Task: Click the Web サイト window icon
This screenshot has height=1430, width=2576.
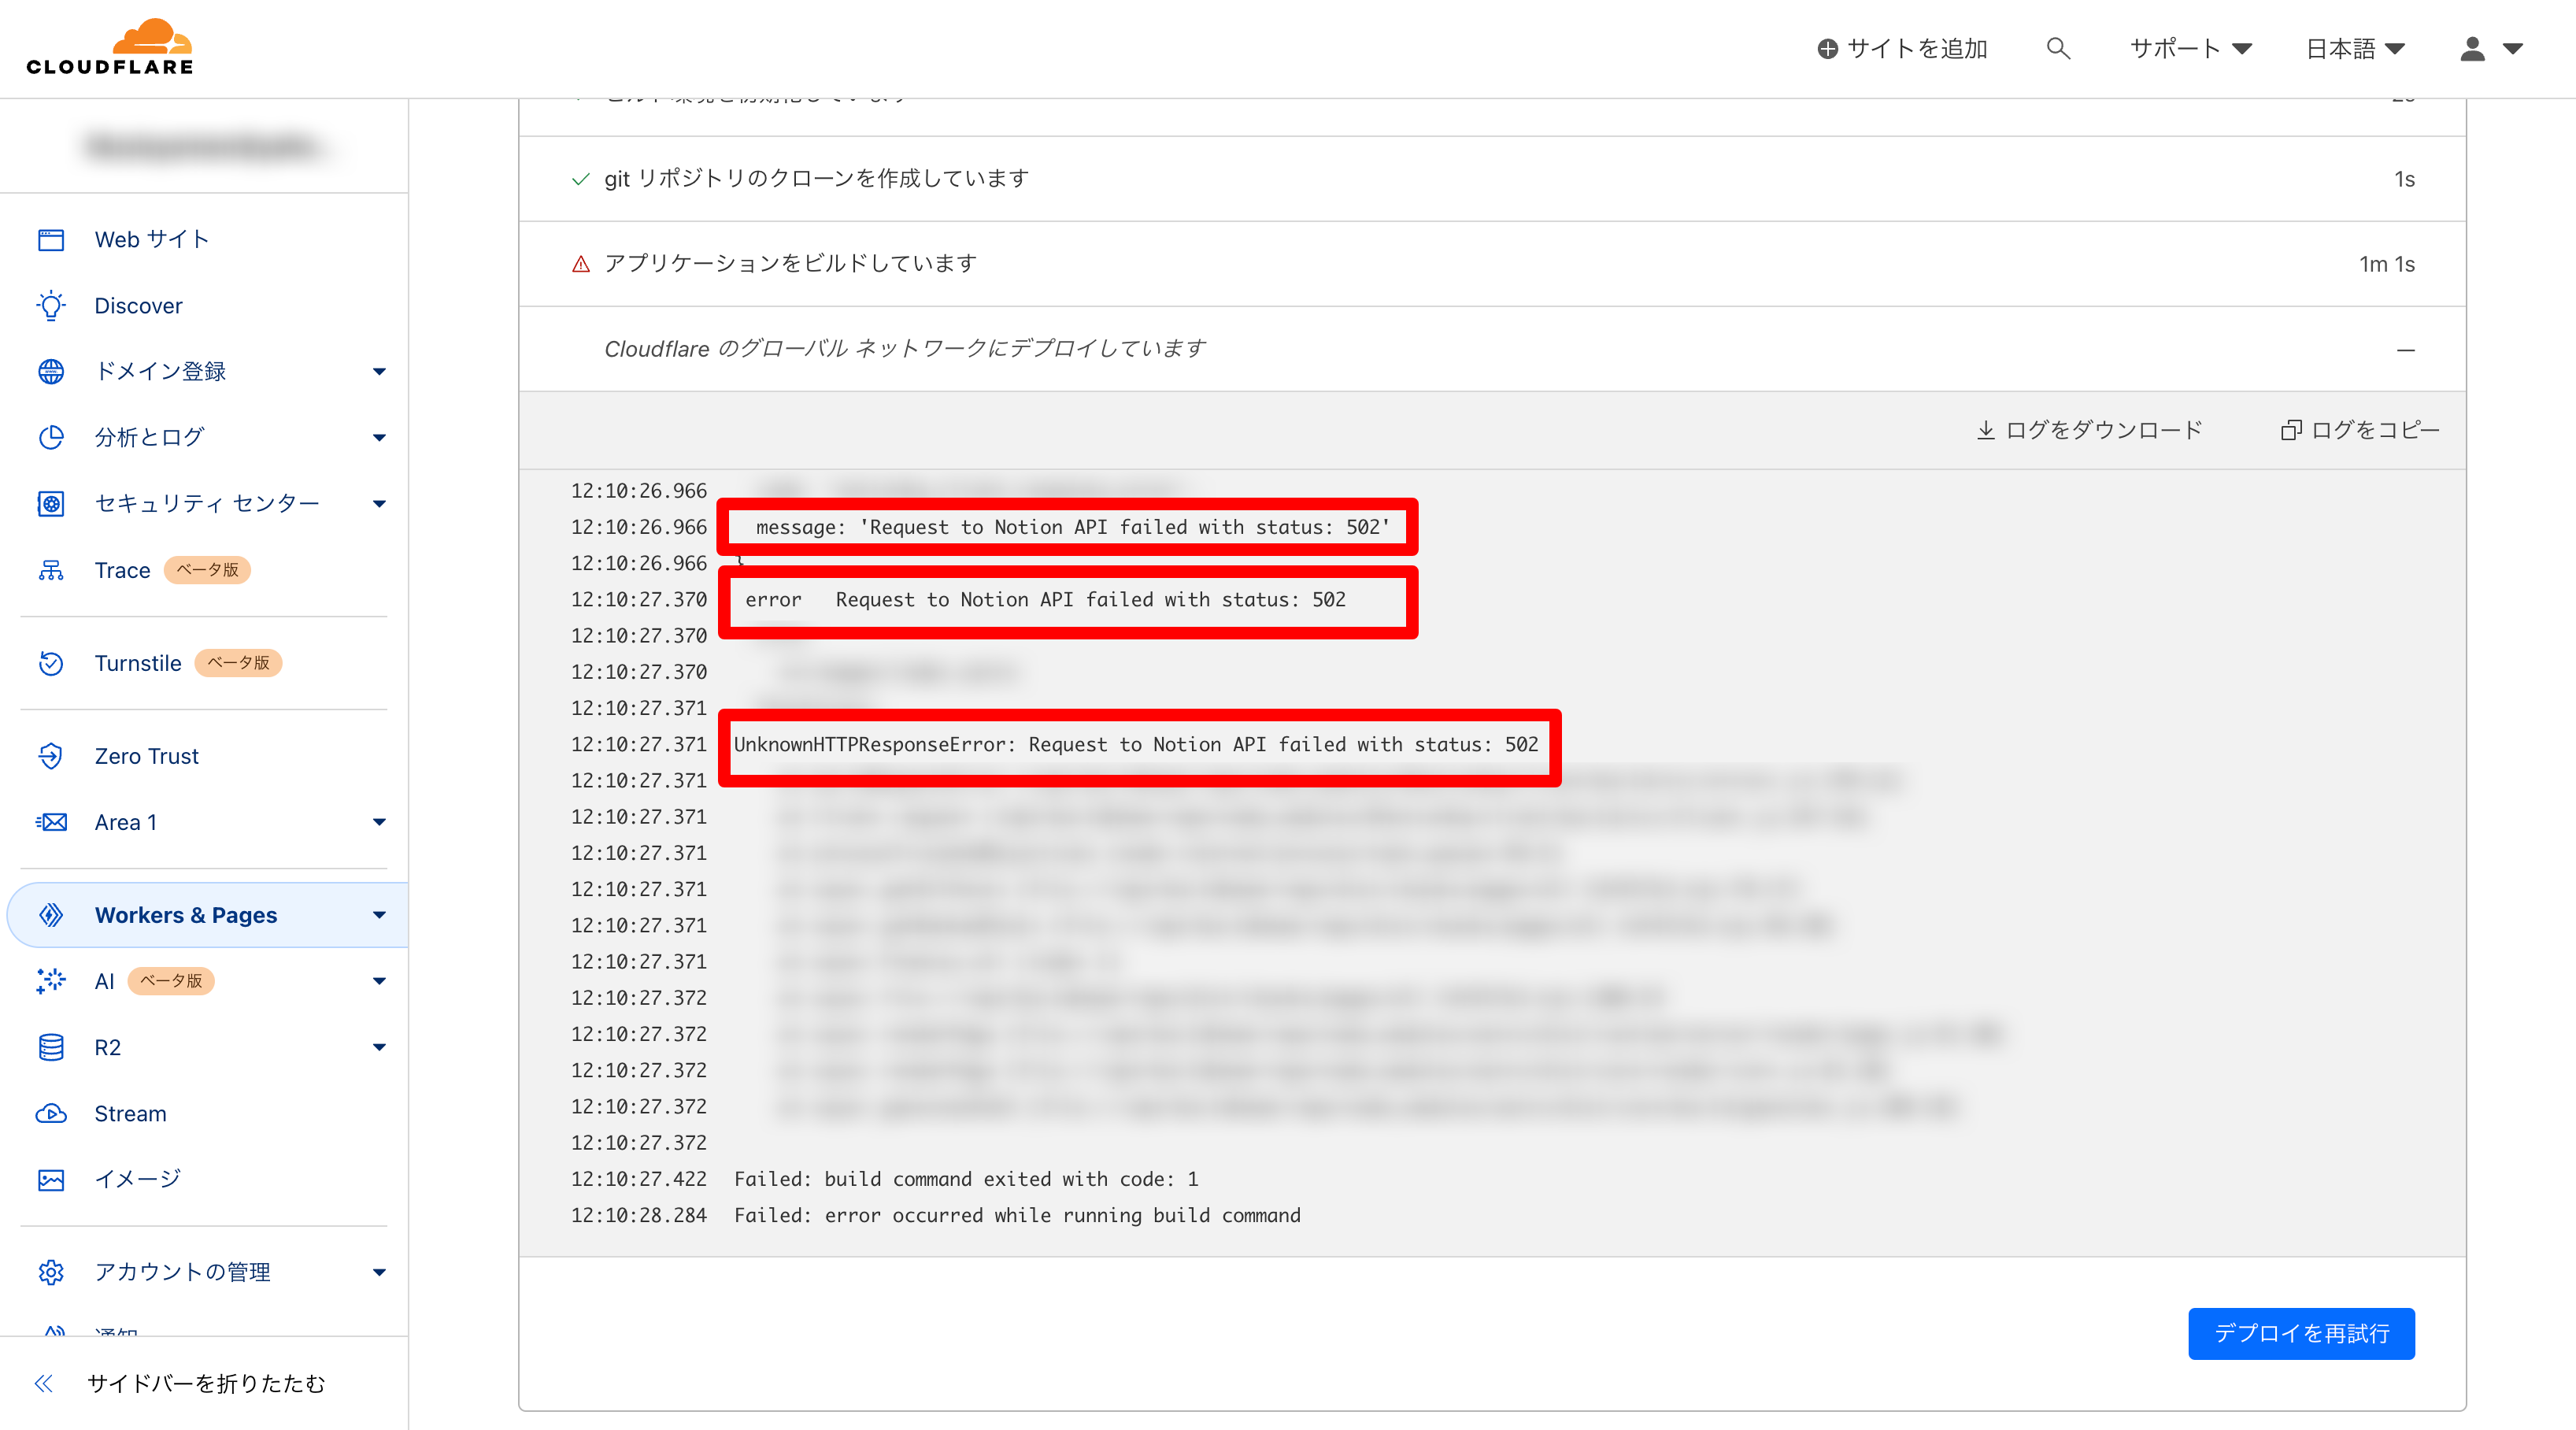Action: [51, 240]
